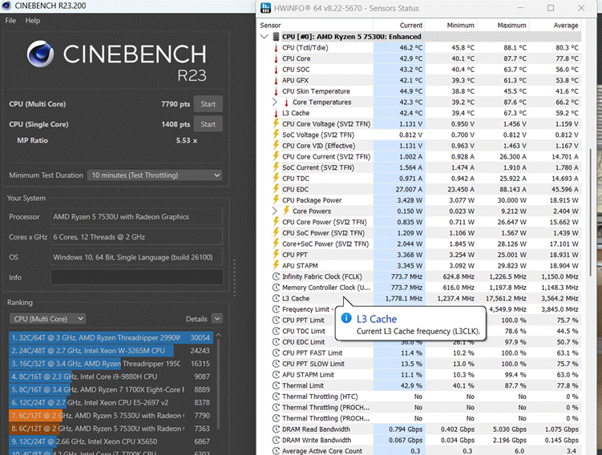This screenshot has height=455, width=602.
Task: Click the Cores x GHz field value
Action: coord(137,237)
